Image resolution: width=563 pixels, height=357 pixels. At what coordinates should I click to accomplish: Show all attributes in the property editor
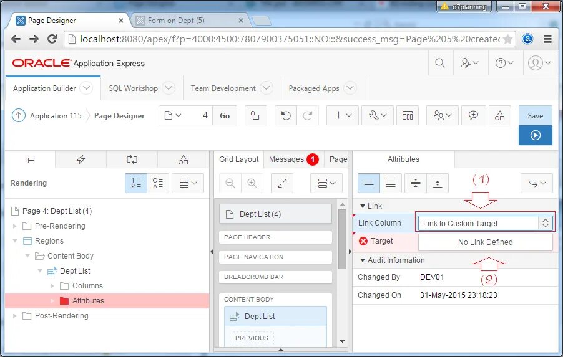coord(391,183)
